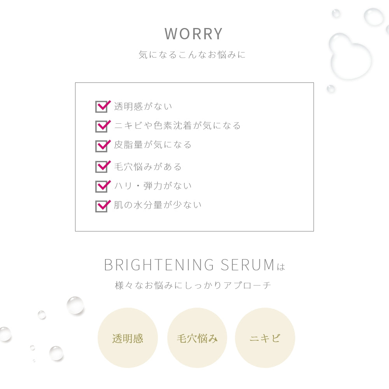Tick the 皮脂量が気になる checkbox
Image resolution: width=389 pixels, height=389 pixels.
pos(101,146)
